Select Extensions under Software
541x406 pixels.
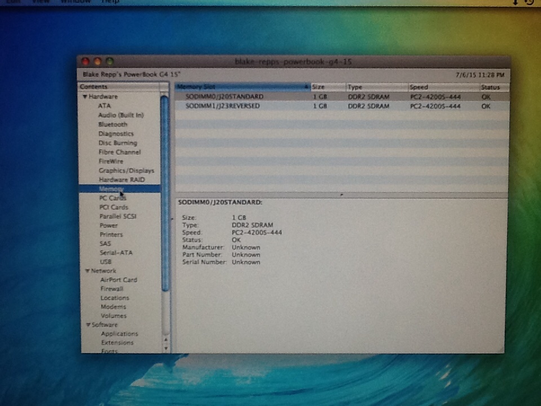tap(117, 342)
